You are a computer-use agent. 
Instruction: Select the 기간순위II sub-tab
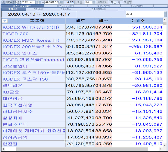39,9
